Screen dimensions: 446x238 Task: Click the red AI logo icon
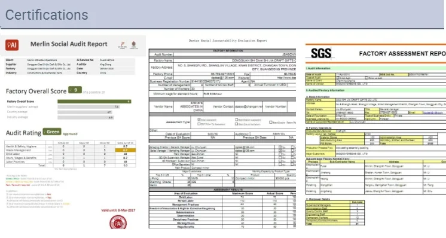[12, 45]
